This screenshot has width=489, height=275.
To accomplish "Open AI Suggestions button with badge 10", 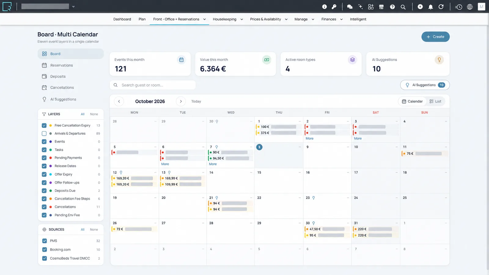I will tap(425, 85).
